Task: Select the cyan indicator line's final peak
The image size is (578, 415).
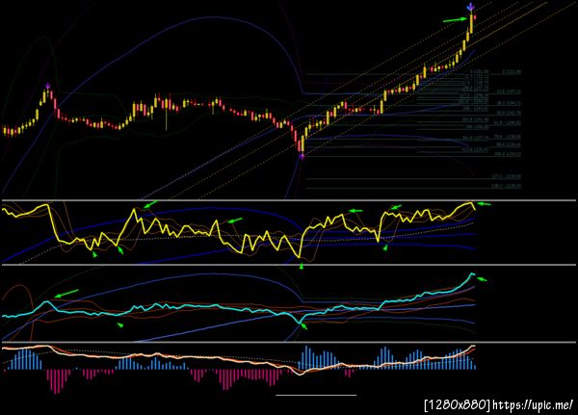Action: (x=472, y=274)
